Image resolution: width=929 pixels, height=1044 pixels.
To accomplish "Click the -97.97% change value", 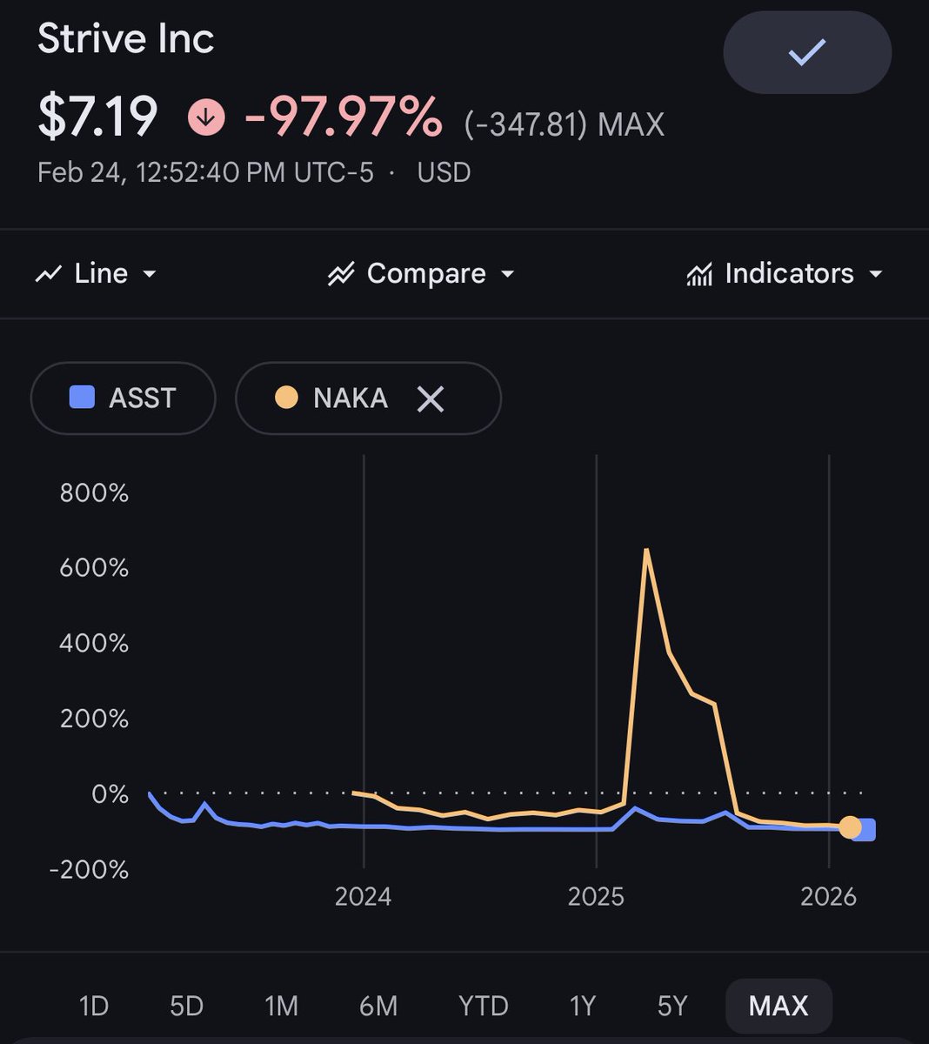I will (x=344, y=117).
